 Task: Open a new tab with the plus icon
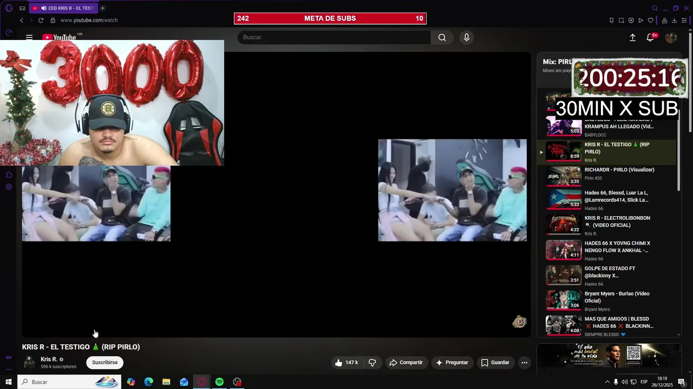[x=102, y=8]
